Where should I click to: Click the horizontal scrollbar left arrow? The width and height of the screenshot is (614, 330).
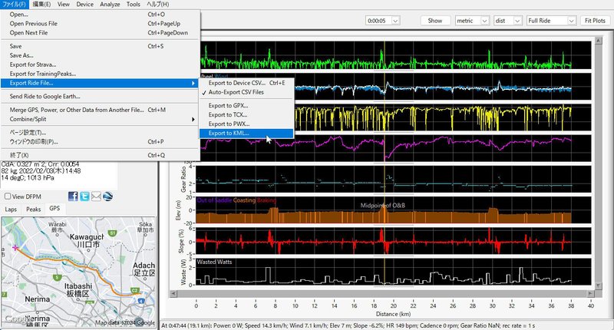(x=173, y=293)
